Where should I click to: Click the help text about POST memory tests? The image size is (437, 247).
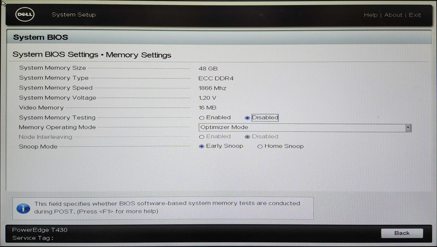pyautogui.click(x=167, y=207)
